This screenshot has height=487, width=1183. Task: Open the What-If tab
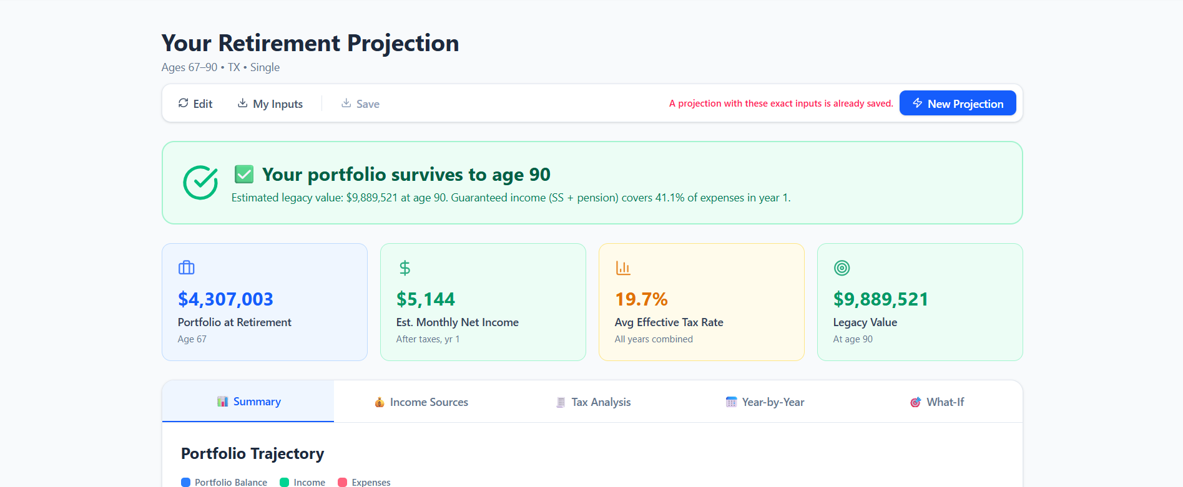(936, 402)
